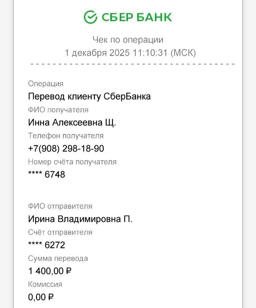Image resolution: width=256 pixels, height=308 pixels.
Task: Click the "Счёт отправителя" label
Action: coord(60,232)
